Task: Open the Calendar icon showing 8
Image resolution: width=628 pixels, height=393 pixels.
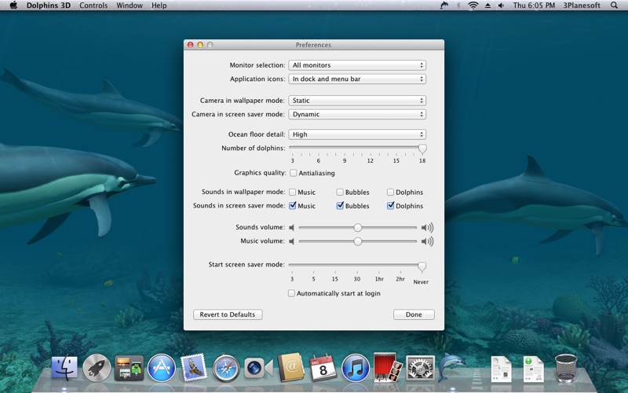Action: click(323, 368)
